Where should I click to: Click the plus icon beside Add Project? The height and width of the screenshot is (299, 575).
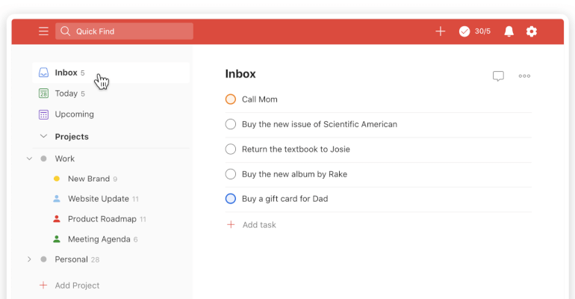(43, 285)
